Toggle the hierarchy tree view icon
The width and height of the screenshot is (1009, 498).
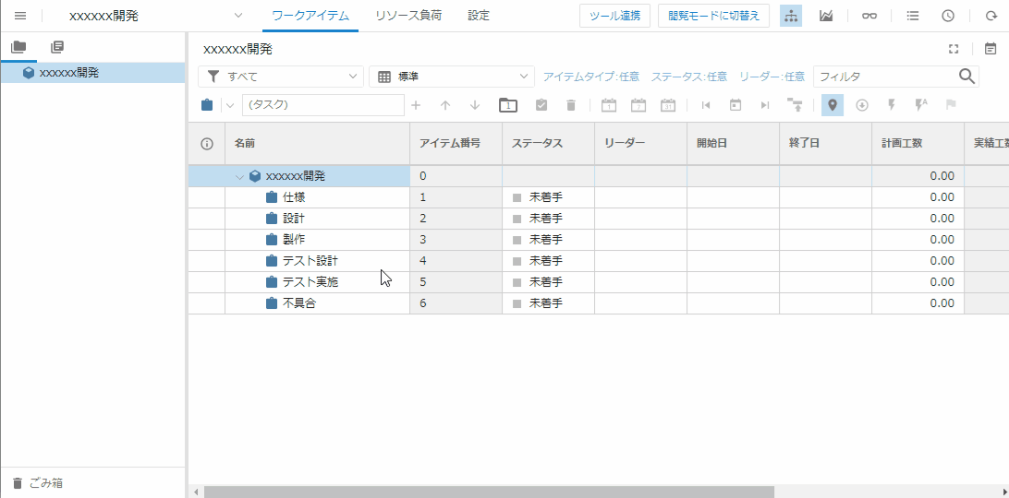point(791,16)
